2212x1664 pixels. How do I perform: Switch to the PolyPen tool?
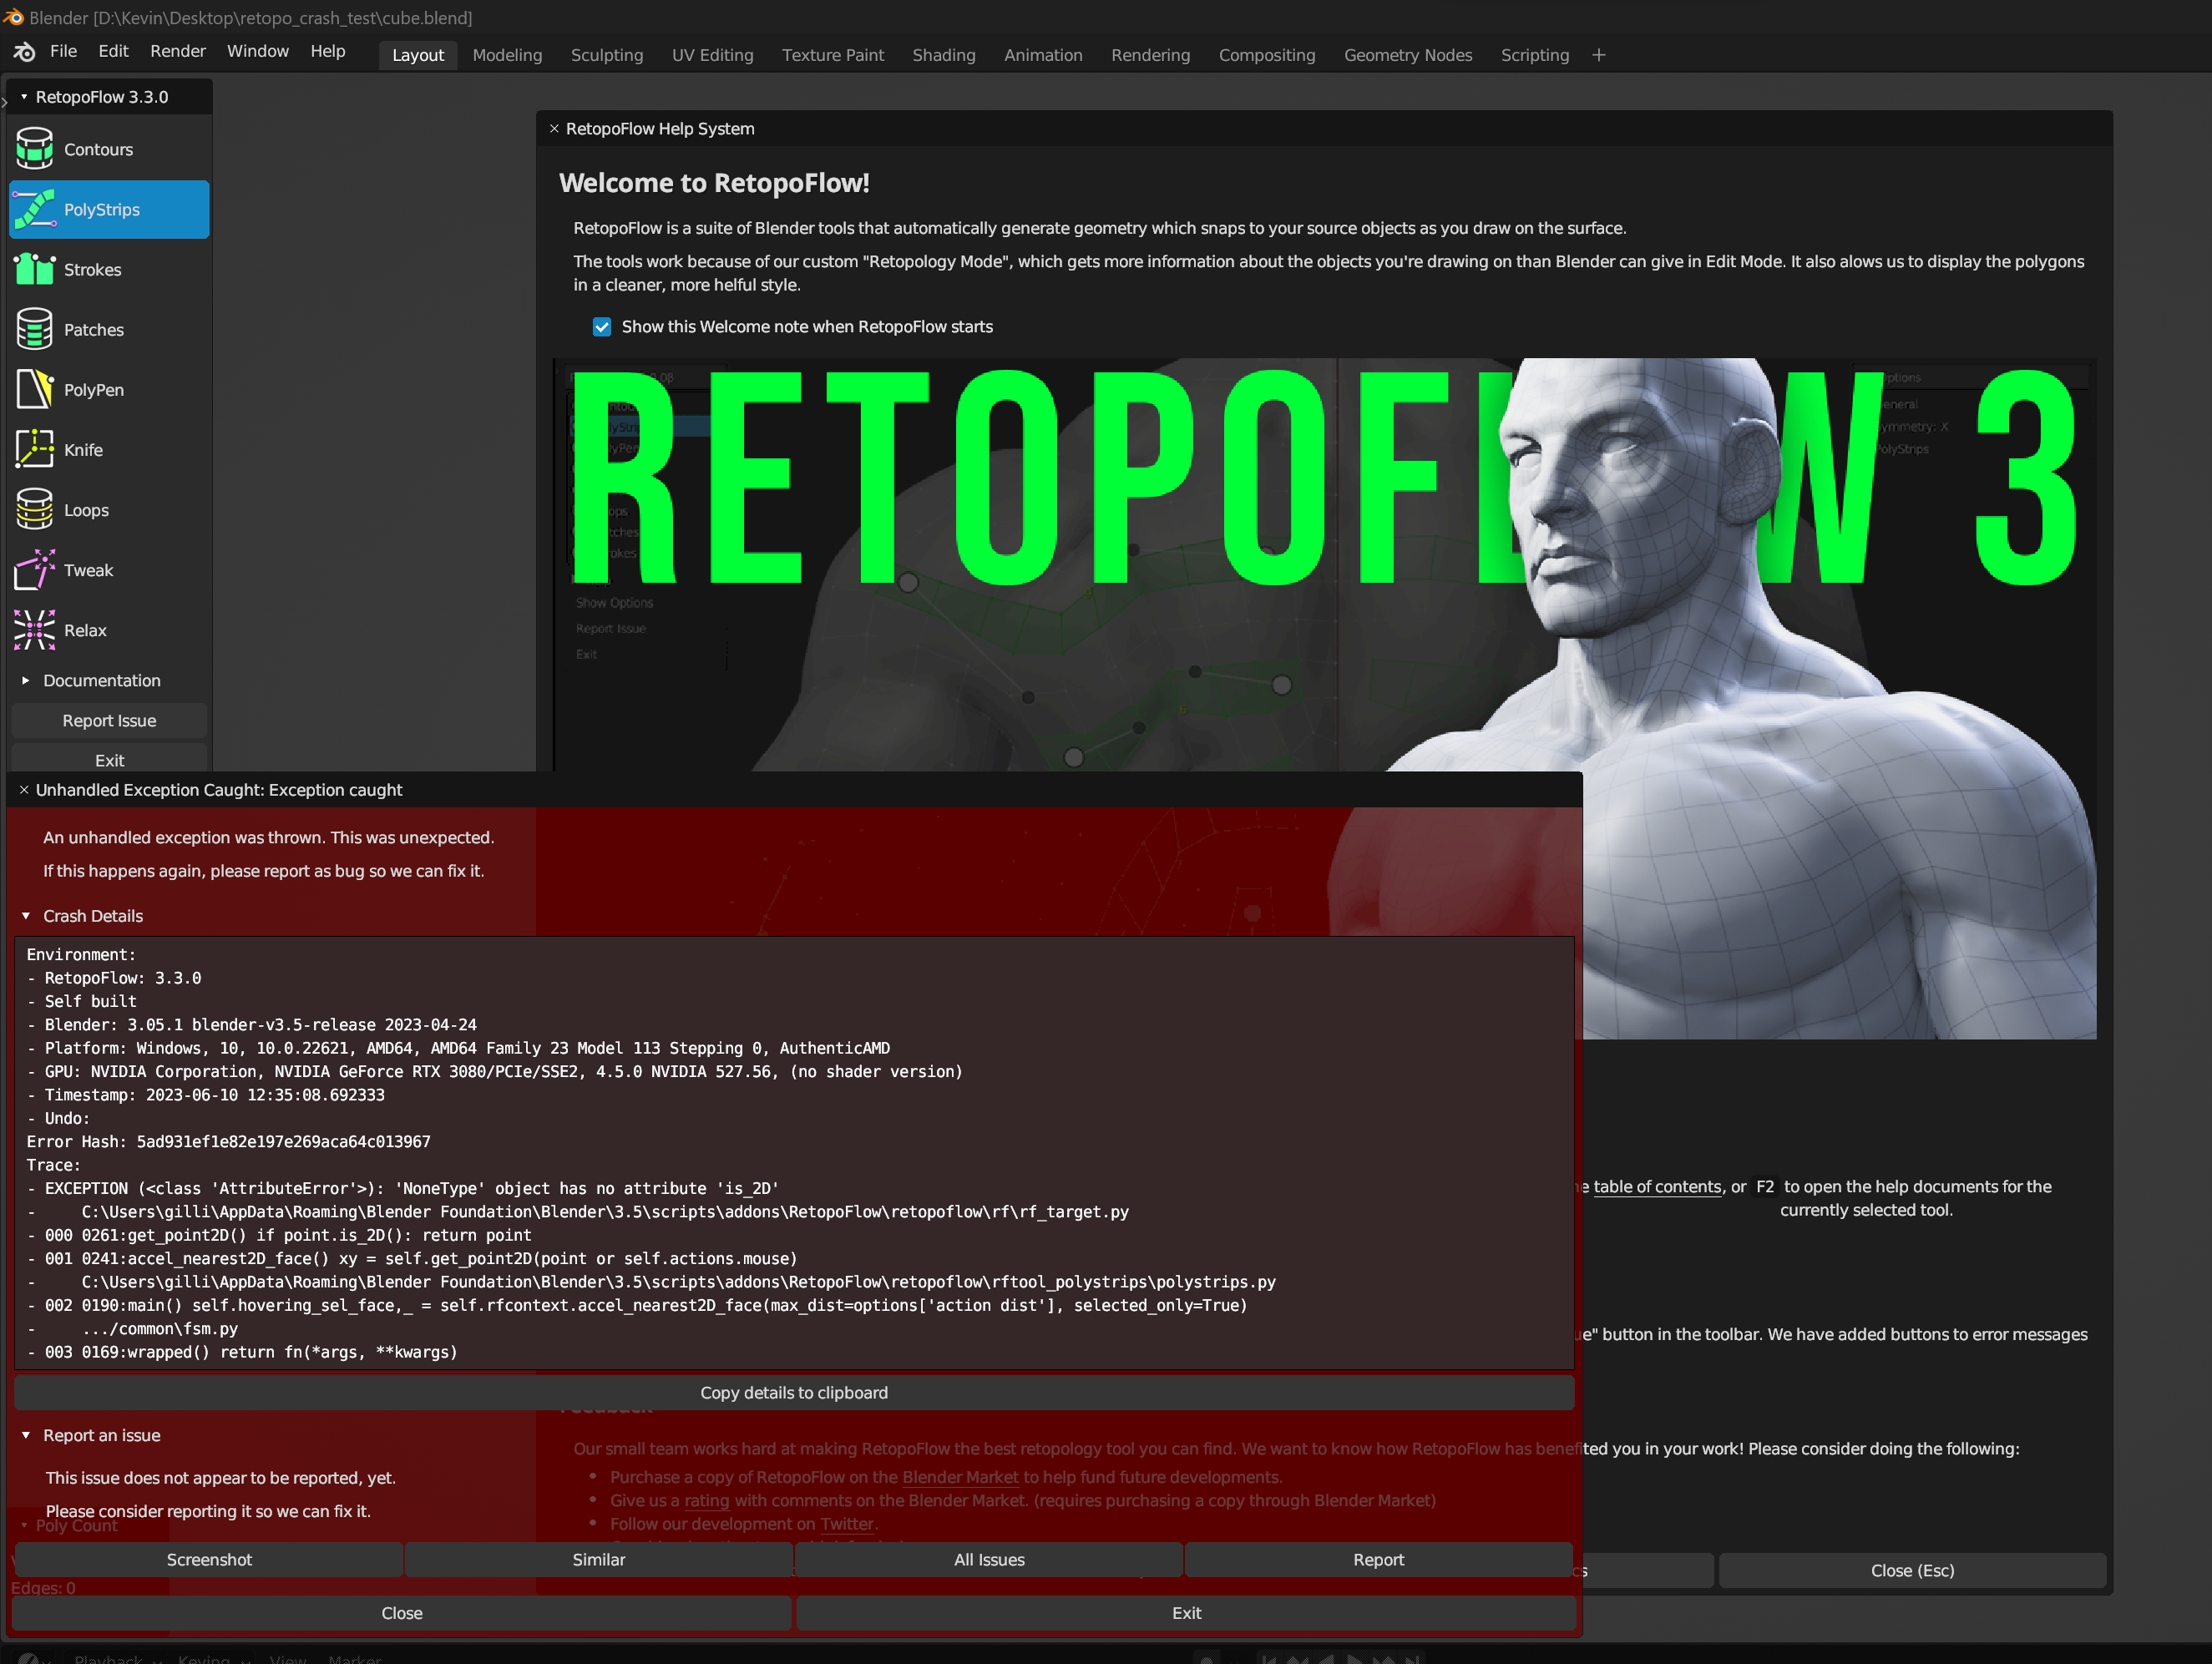click(x=93, y=390)
